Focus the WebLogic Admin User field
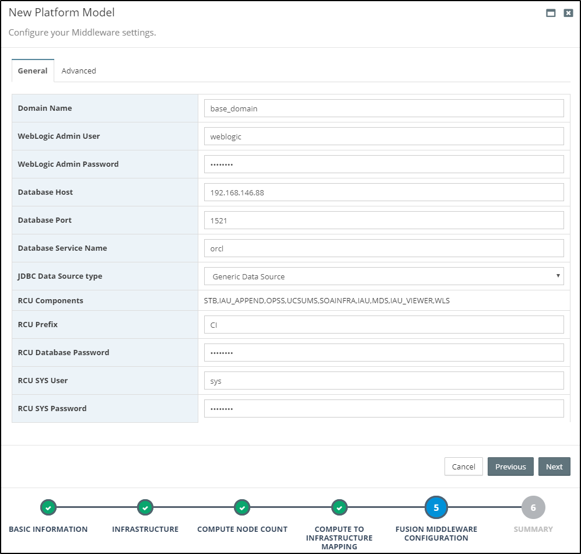Screen dimensions: 581x554 point(383,136)
